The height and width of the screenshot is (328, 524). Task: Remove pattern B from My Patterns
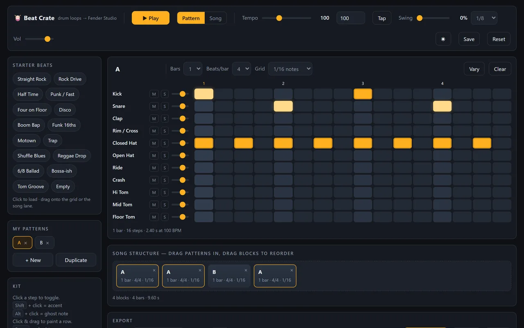[x=47, y=243]
